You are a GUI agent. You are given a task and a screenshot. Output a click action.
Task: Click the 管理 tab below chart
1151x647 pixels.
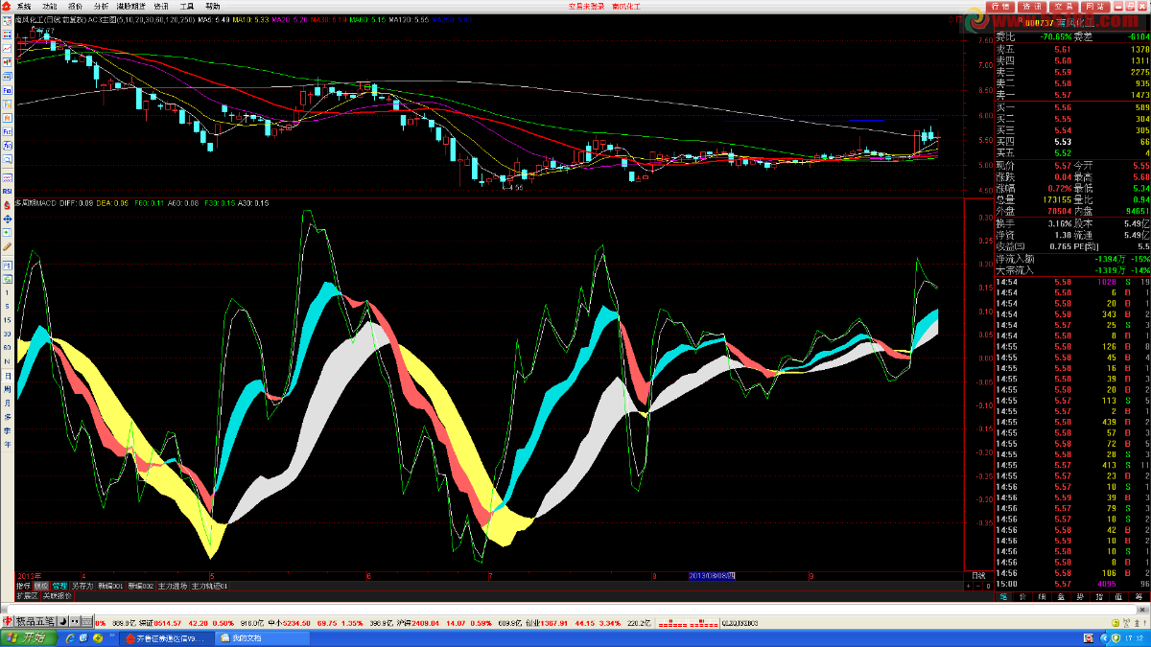[x=59, y=586]
